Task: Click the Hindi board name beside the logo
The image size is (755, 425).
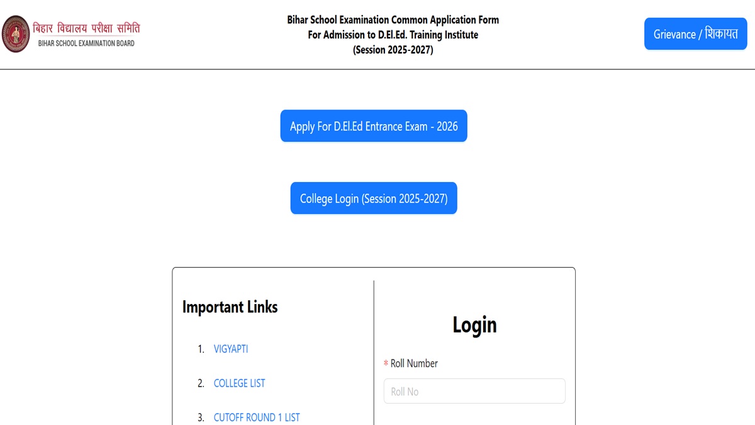Action: point(86,28)
